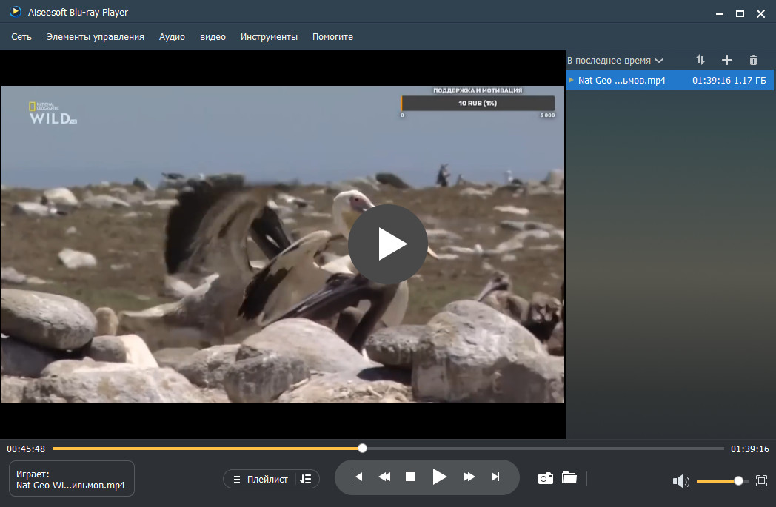The height and width of the screenshot is (507, 776).
Task: Start playback with bottom play button
Action: coord(440,477)
